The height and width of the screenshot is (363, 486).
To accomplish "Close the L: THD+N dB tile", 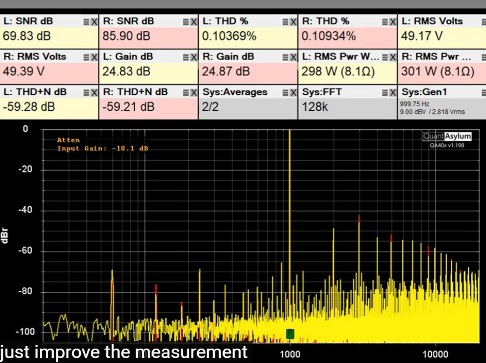I will (x=94, y=93).
